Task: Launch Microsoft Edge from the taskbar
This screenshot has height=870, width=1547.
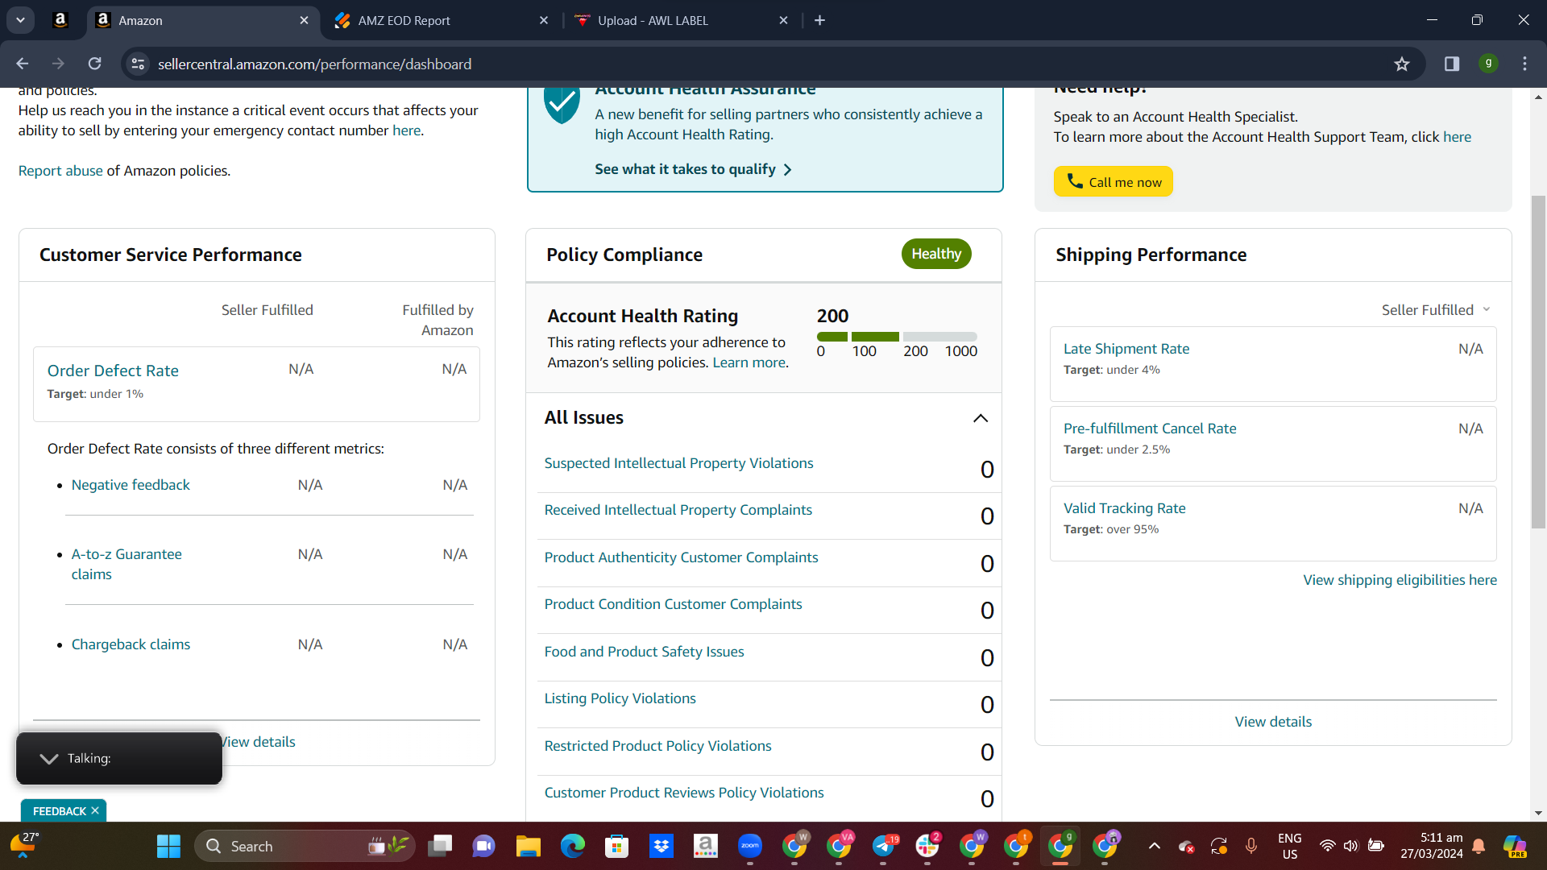Action: click(x=573, y=846)
